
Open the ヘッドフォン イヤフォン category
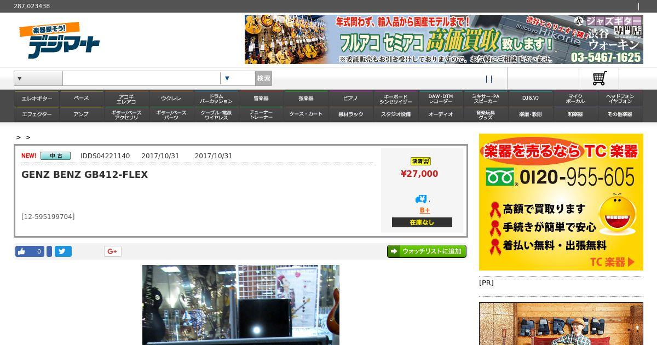[x=620, y=99]
